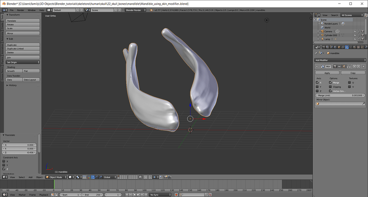Click the OpenGL render animation icon
This screenshot has height=197, width=368.
[x=170, y=177]
